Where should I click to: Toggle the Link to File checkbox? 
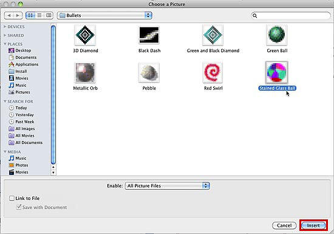click(x=12, y=198)
